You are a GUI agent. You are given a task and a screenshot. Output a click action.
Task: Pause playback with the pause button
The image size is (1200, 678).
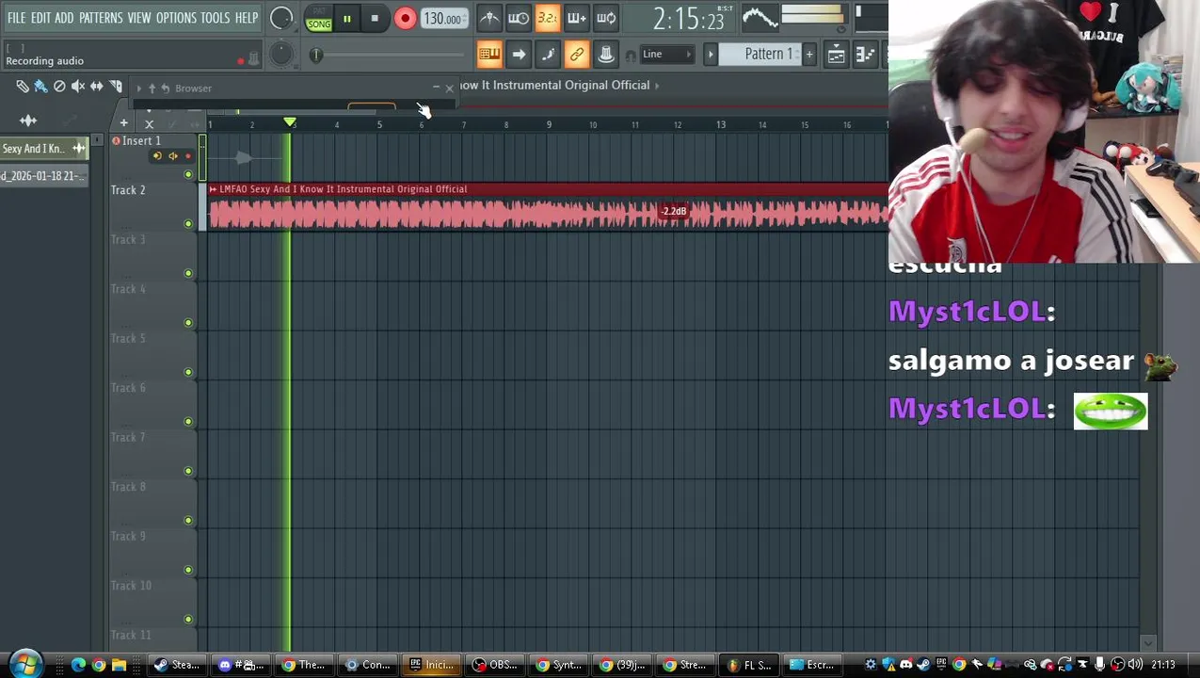346,18
